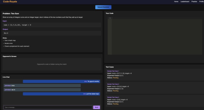
Task: Click the Hints: label
Action: (5, 38)
